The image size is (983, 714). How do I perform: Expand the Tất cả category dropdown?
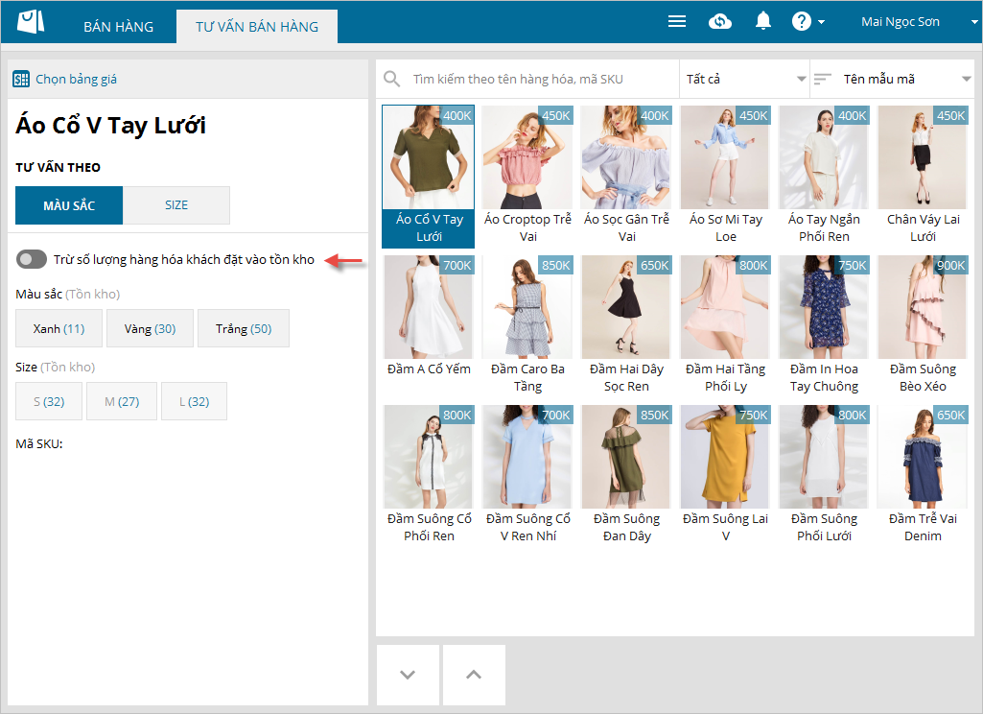pyautogui.click(x=744, y=79)
